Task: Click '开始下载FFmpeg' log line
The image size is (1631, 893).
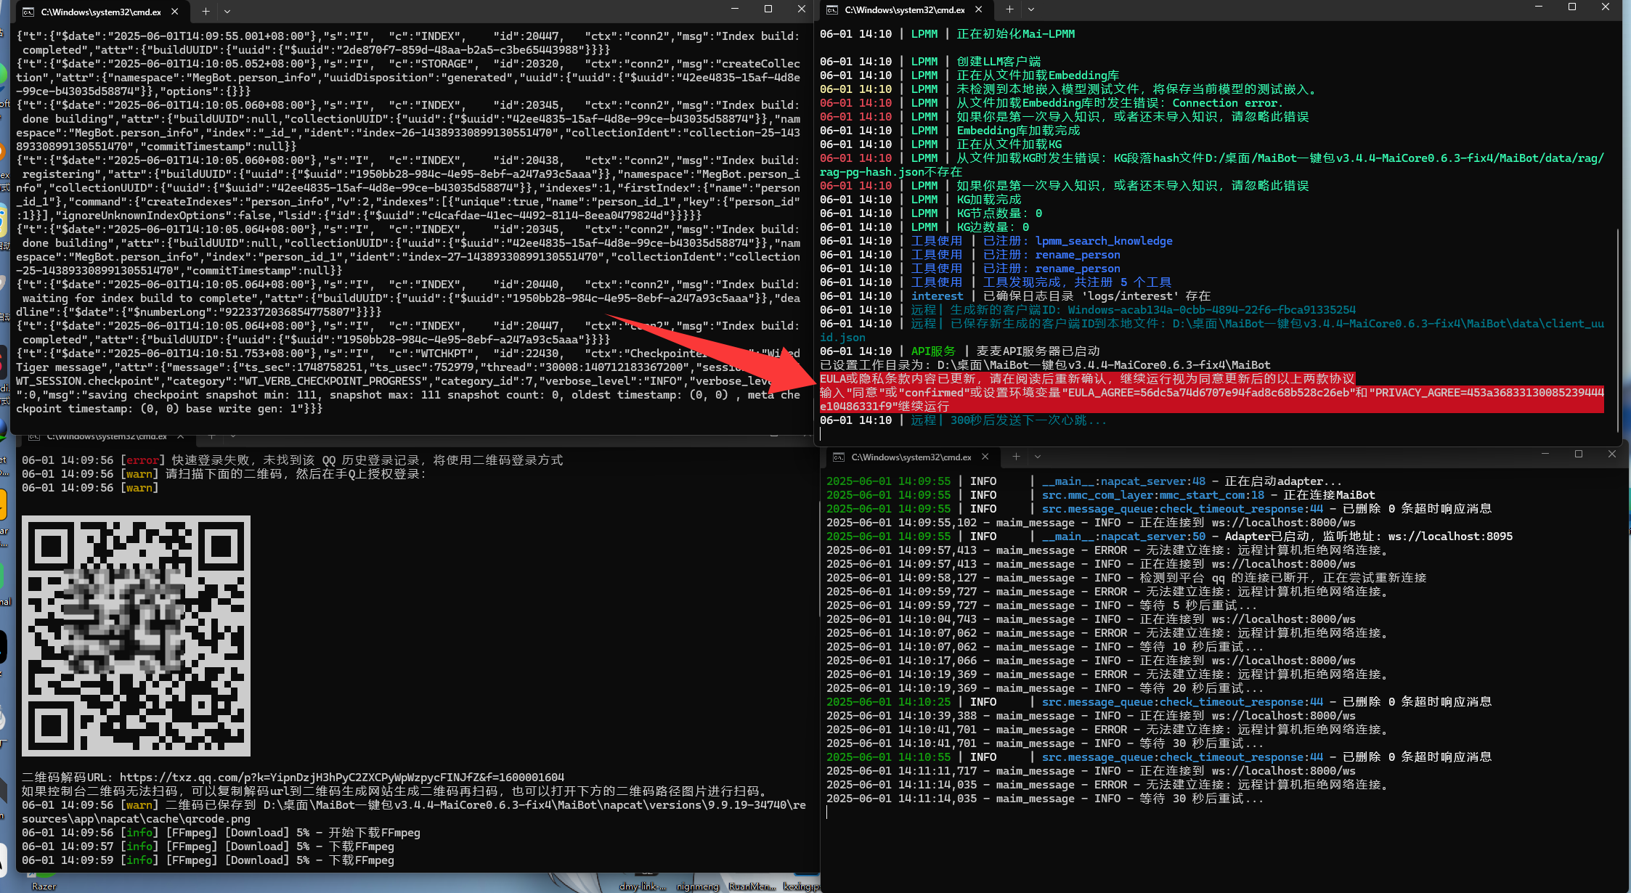Action: click(x=221, y=833)
